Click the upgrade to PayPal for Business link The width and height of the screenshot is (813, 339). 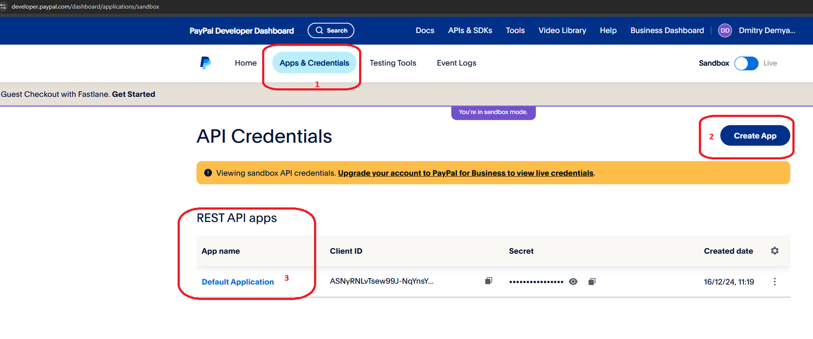tap(466, 173)
